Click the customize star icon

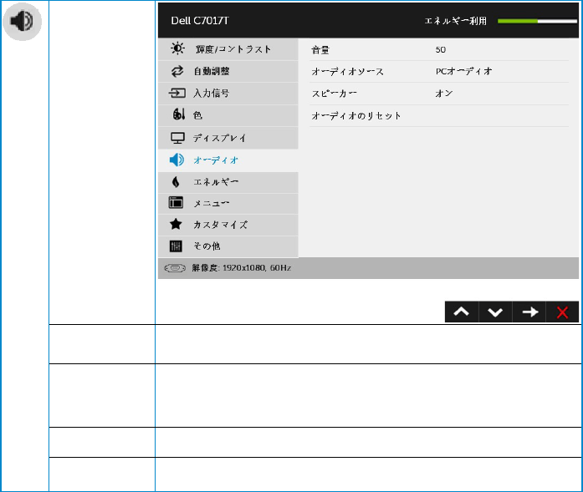[176, 224]
